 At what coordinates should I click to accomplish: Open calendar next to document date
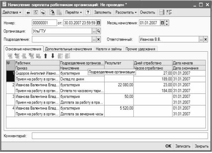(99, 23)
